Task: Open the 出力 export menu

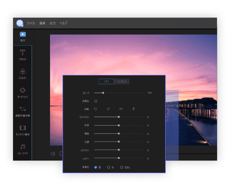Action: 53,23
